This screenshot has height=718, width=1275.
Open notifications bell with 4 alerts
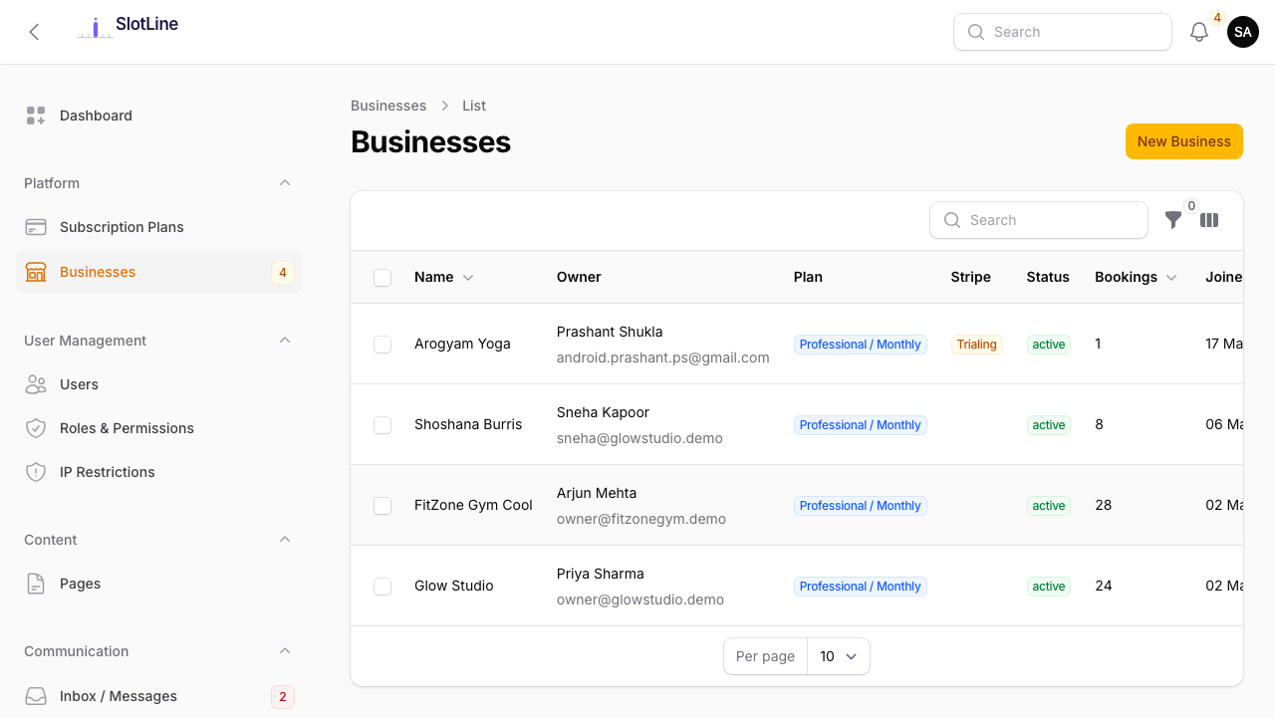pos(1199,32)
